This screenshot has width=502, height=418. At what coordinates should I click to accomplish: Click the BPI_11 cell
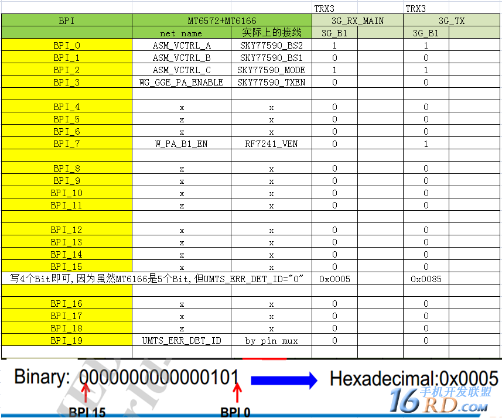click(x=67, y=205)
